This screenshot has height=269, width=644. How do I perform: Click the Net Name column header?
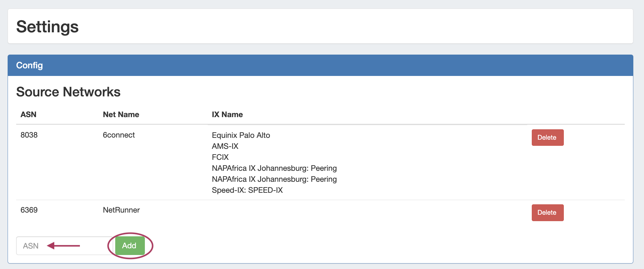point(121,115)
